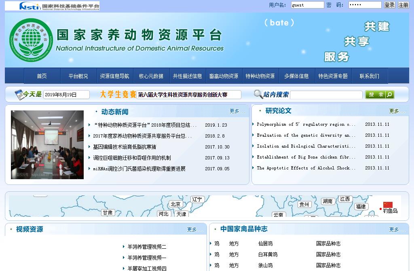Click the calendar icon beside 今天是
Image resolution: width=414 pixels, height=271 pixels.
click(19, 95)
